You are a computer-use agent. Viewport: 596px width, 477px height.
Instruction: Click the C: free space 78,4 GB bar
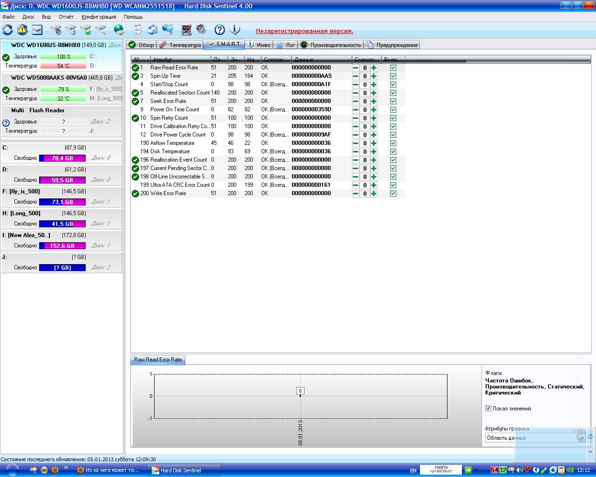point(62,158)
